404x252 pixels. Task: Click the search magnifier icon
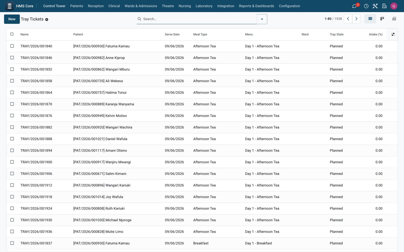coord(139,19)
